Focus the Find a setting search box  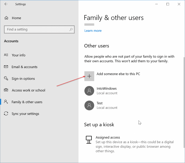coord(39,29)
